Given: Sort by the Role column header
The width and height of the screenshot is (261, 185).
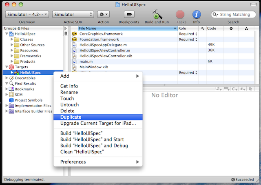Looking at the screenshot, I should coord(188,28).
